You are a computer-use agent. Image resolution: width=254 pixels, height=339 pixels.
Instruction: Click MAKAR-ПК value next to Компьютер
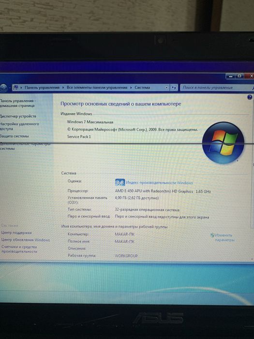pyautogui.click(x=125, y=234)
